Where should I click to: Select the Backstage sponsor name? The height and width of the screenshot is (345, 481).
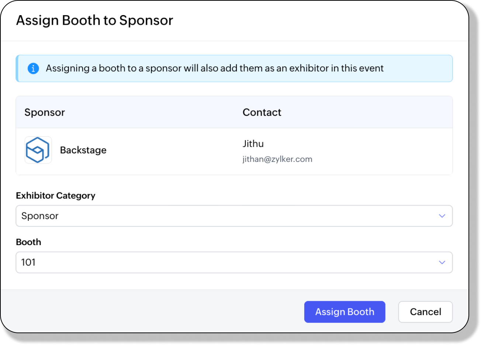pyautogui.click(x=83, y=150)
